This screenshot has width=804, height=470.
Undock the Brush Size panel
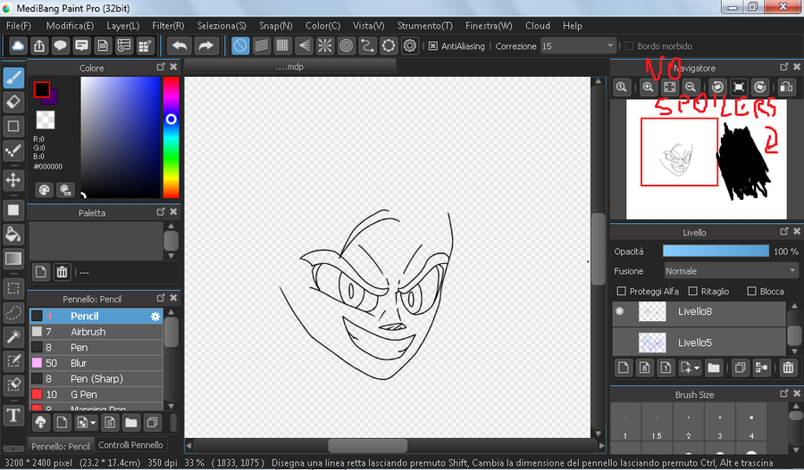click(784, 393)
